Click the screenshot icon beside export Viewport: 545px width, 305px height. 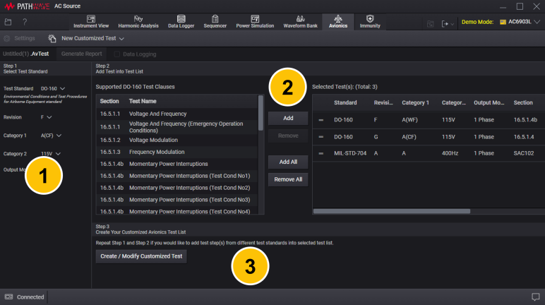point(431,23)
